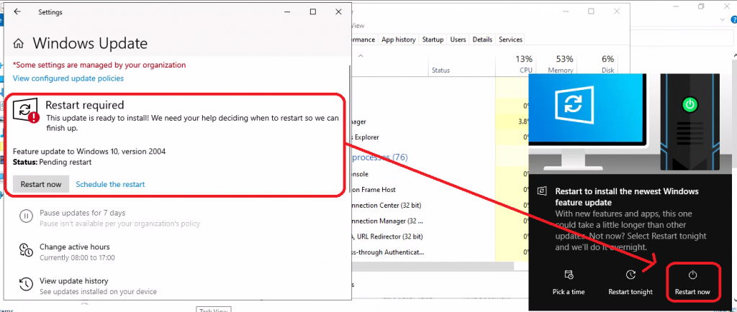The width and height of the screenshot is (737, 312).
Task: Click Pick a time calendar icon
Action: (x=569, y=275)
